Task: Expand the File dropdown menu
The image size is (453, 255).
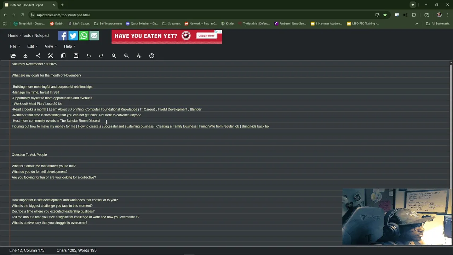Action: click(x=15, y=46)
